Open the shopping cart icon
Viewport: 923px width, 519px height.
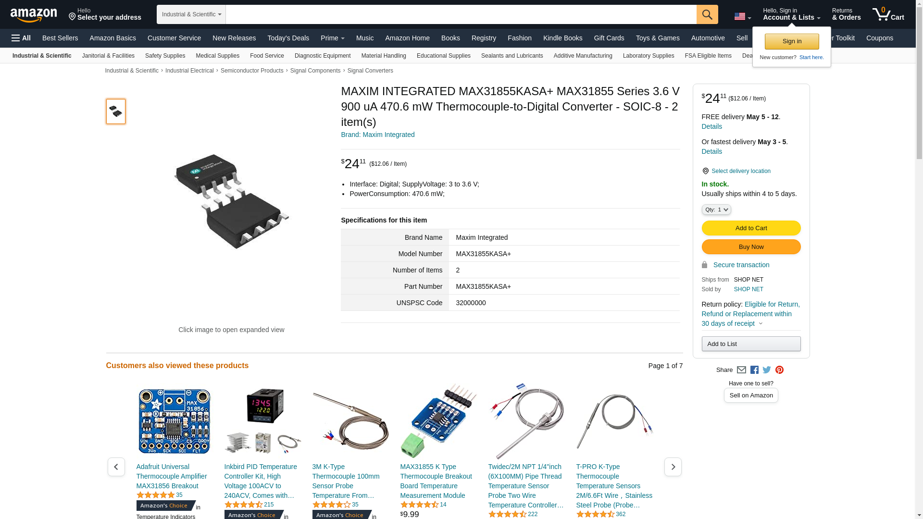(888, 14)
